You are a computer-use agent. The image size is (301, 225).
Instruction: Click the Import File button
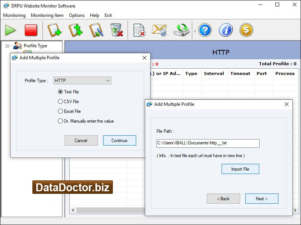point(240,169)
